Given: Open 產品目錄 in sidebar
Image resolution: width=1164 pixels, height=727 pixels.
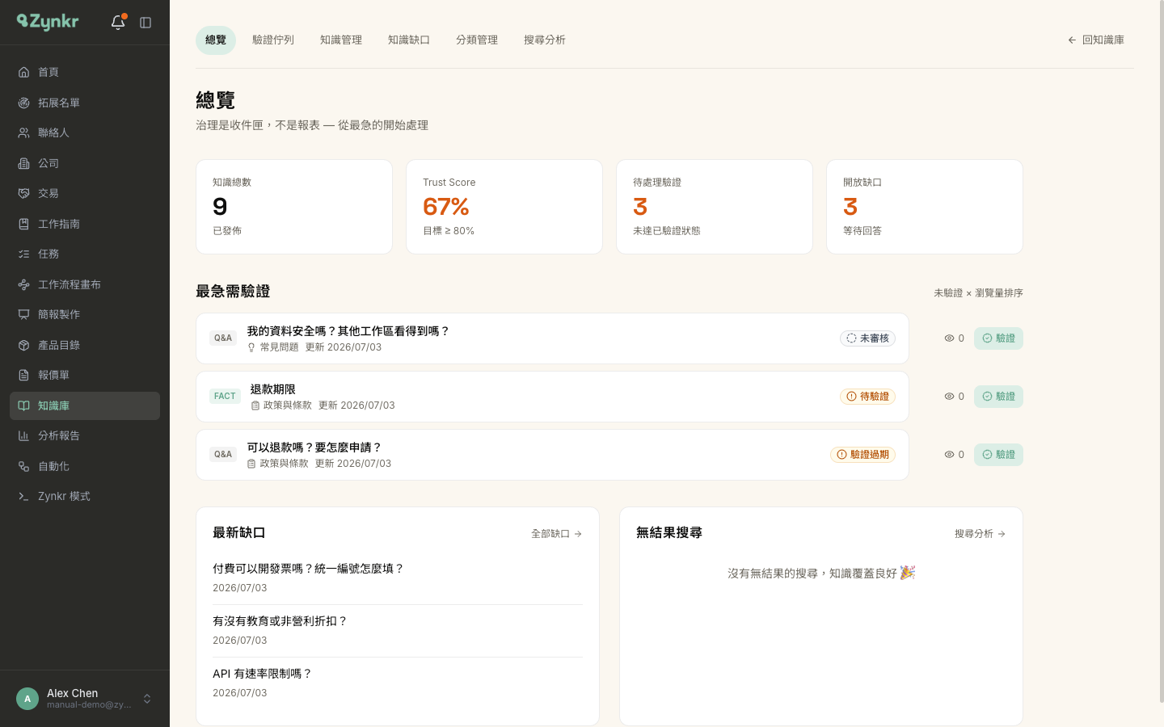Looking at the screenshot, I should pos(85,345).
